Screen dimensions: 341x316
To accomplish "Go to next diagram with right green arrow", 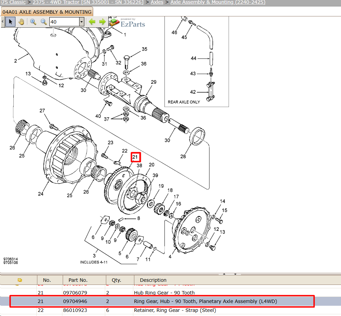I will coord(102,22).
